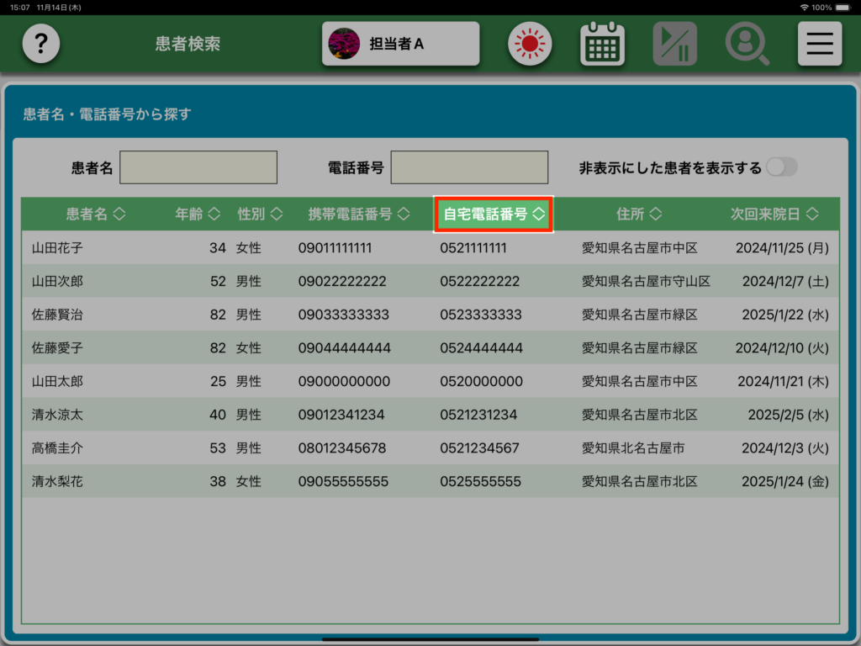Click the 電話番号 search input field
This screenshot has width=861, height=646.
[x=469, y=167]
